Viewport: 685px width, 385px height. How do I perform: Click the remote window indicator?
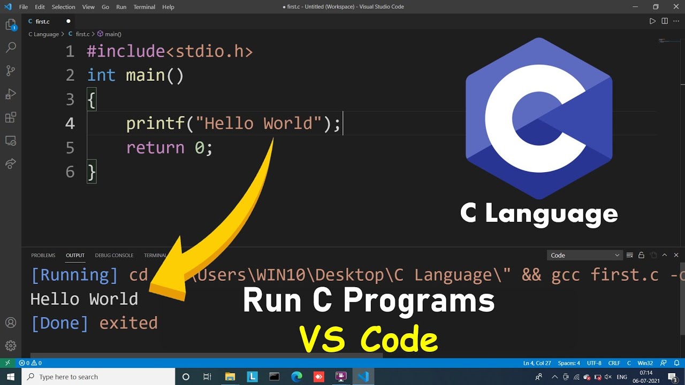tap(7, 363)
